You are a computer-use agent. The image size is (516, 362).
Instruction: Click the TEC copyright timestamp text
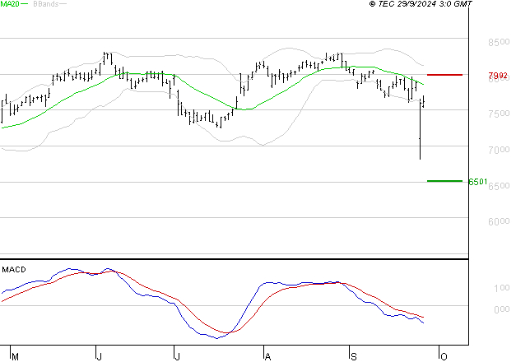(421, 4)
